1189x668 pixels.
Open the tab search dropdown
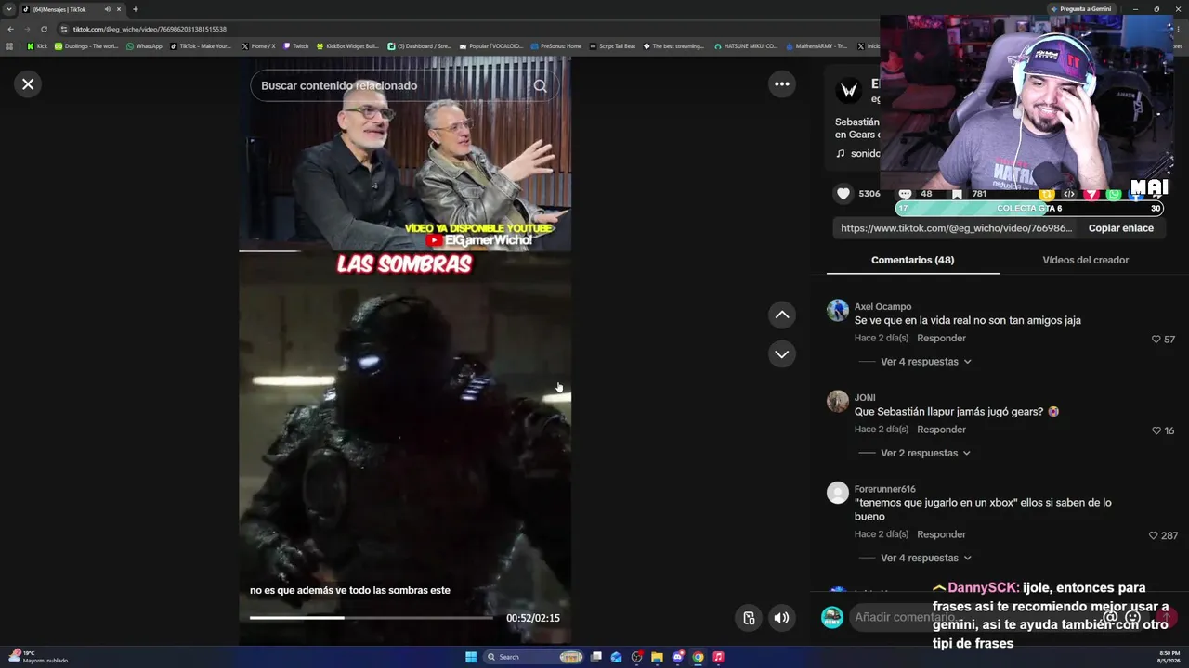pyautogui.click(x=9, y=9)
